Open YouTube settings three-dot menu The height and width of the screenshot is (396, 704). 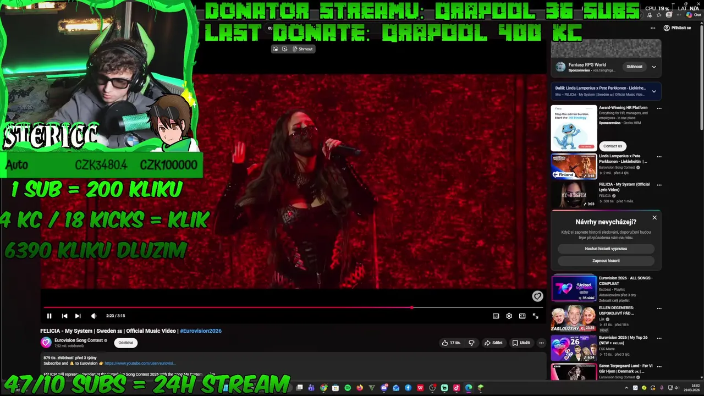(653, 28)
